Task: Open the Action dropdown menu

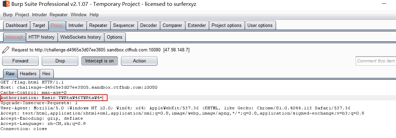Action: pos(139,61)
